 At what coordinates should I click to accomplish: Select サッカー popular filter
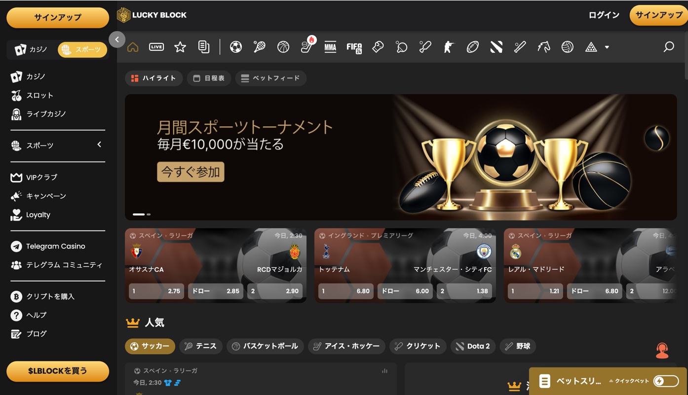click(x=150, y=346)
